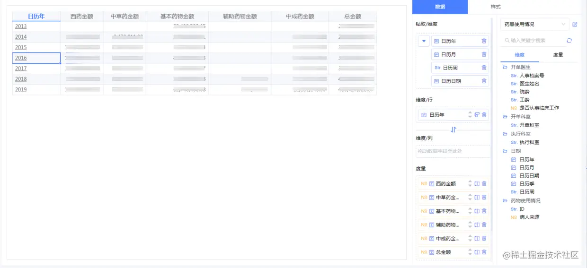Viewport: 587px width, 268px height.
Task: Delete the 中成药金额 measure
Action: (484, 239)
